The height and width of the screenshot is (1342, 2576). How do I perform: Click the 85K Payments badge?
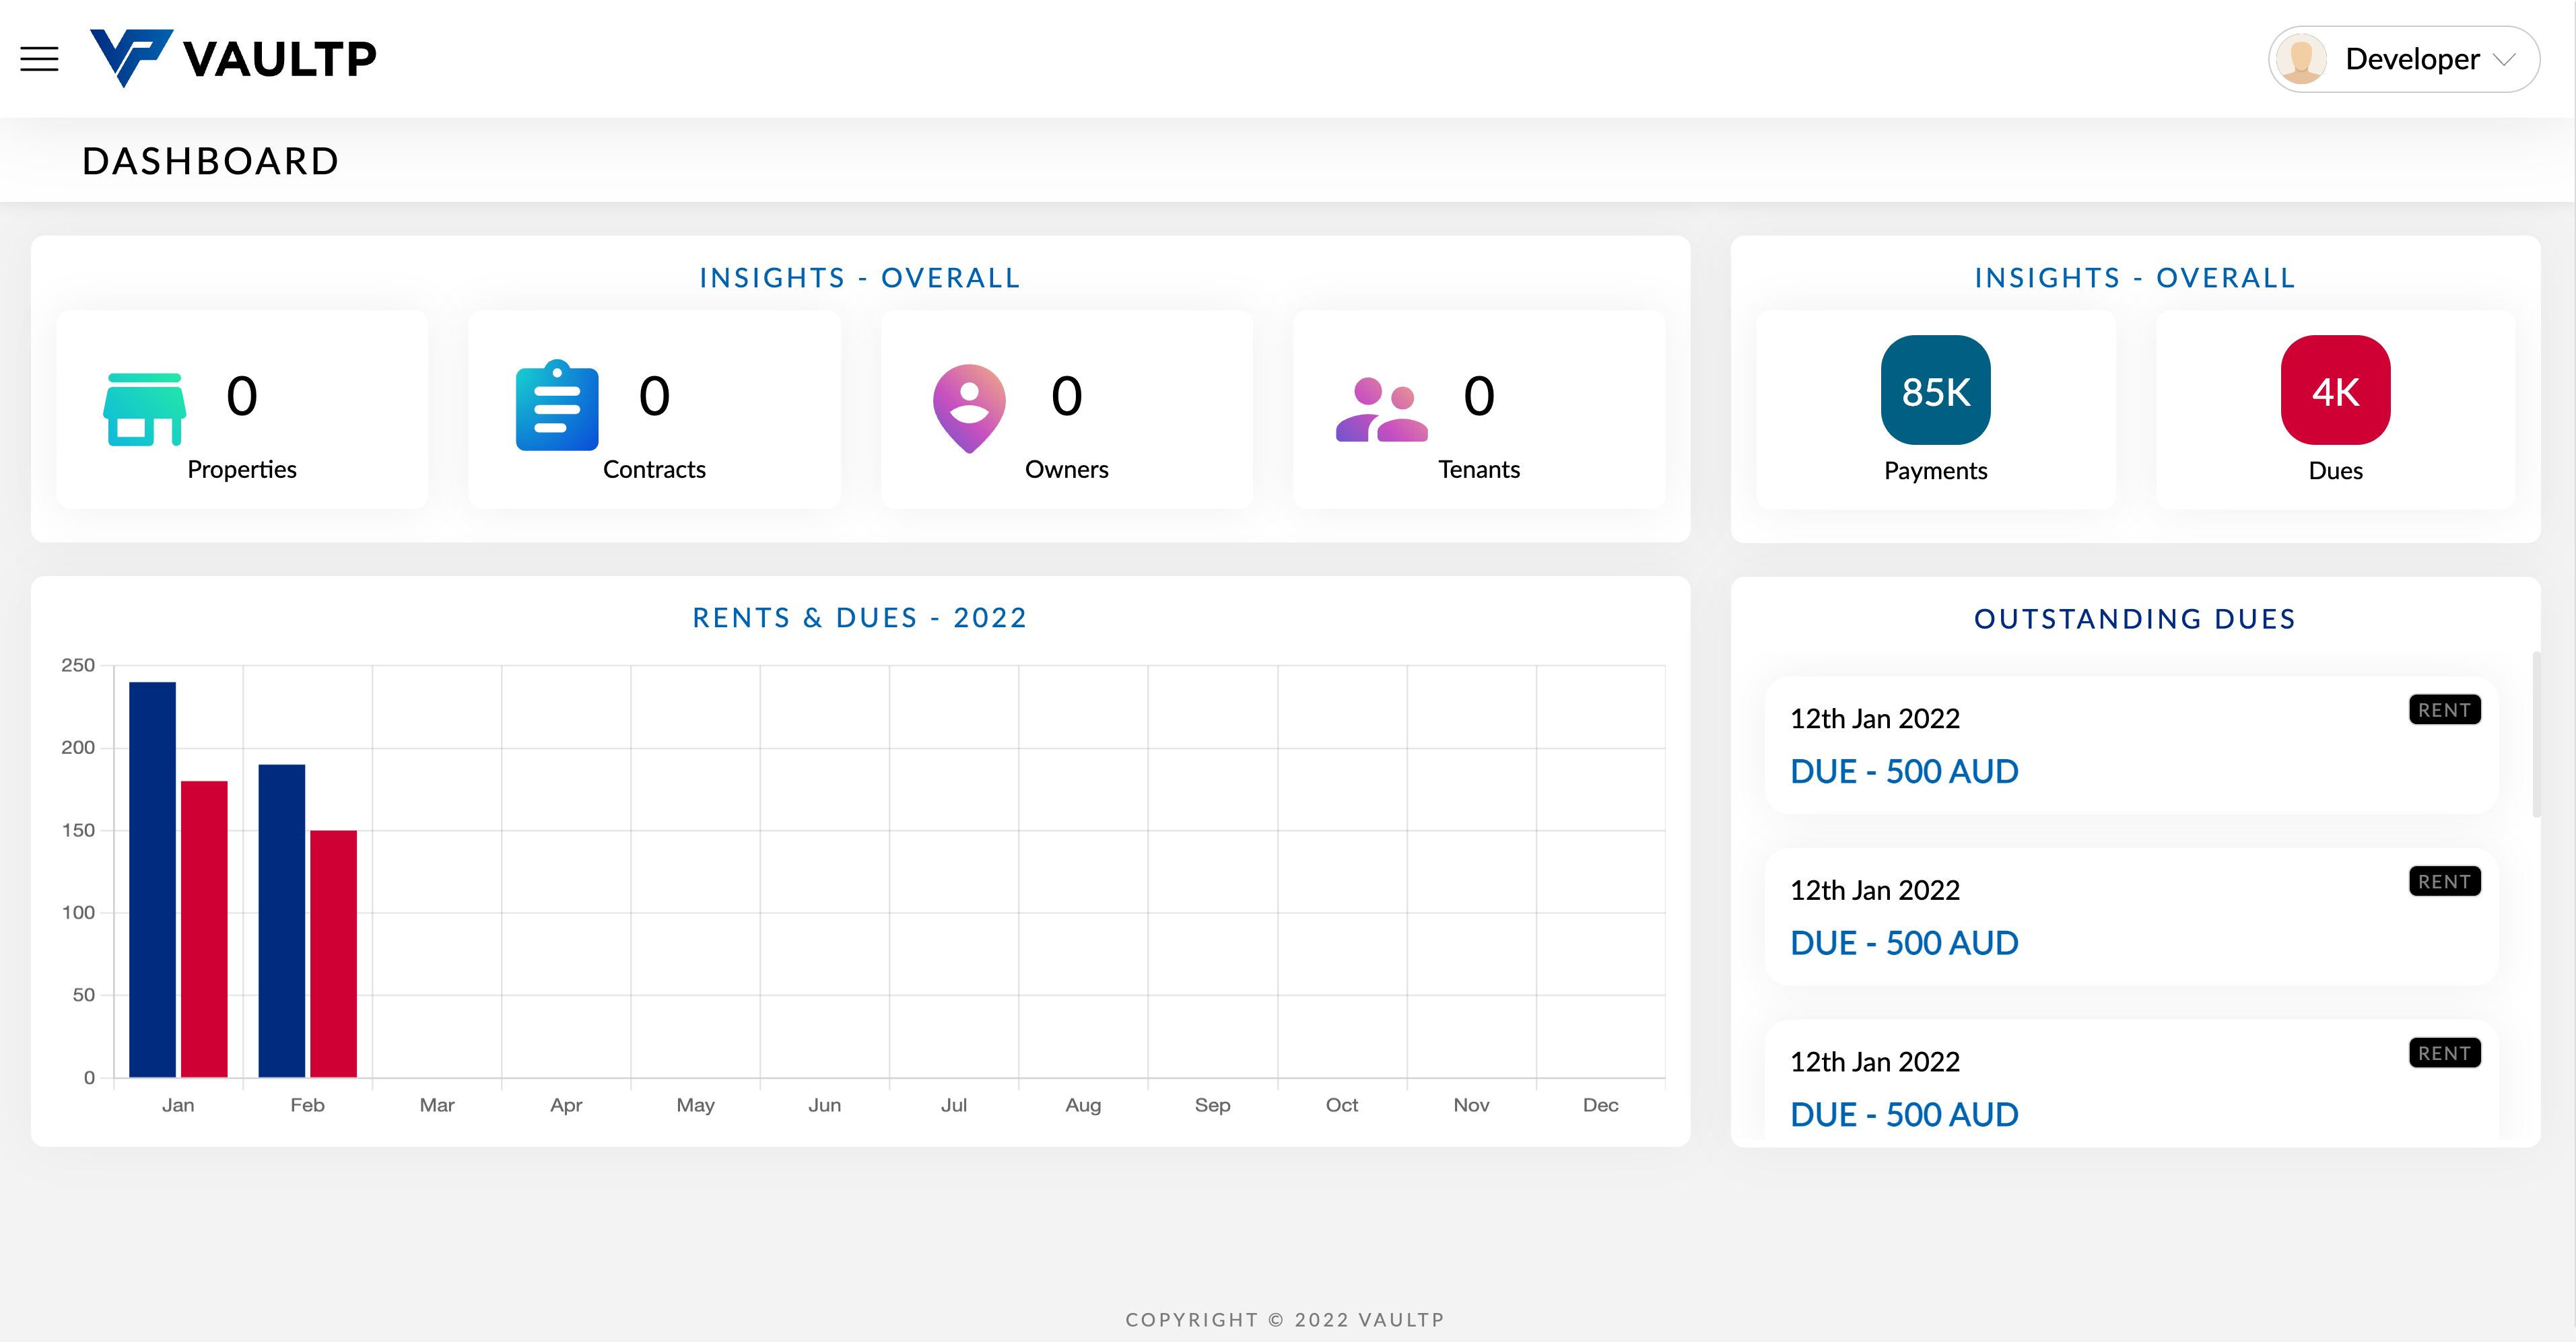pyautogui.click(x=1936, y=390)
